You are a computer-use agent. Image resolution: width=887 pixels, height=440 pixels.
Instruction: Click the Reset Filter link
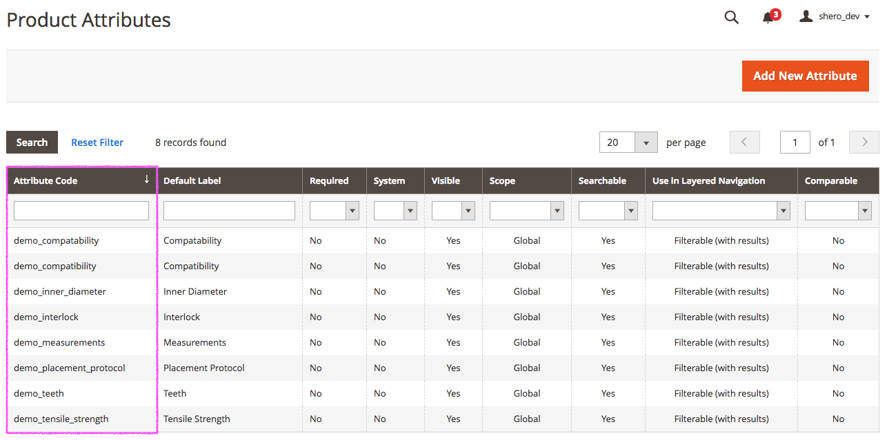97,142
